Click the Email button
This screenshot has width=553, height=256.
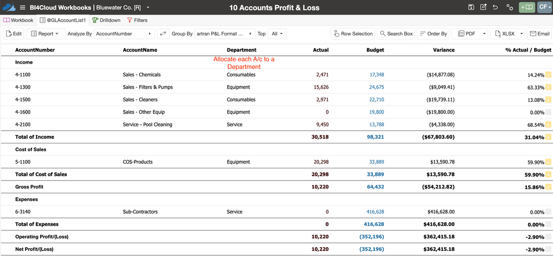pyautogui.click(x=539, y=34)
